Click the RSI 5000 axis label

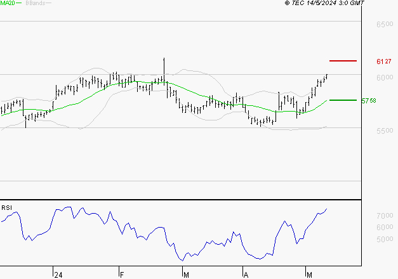[385, 239]
